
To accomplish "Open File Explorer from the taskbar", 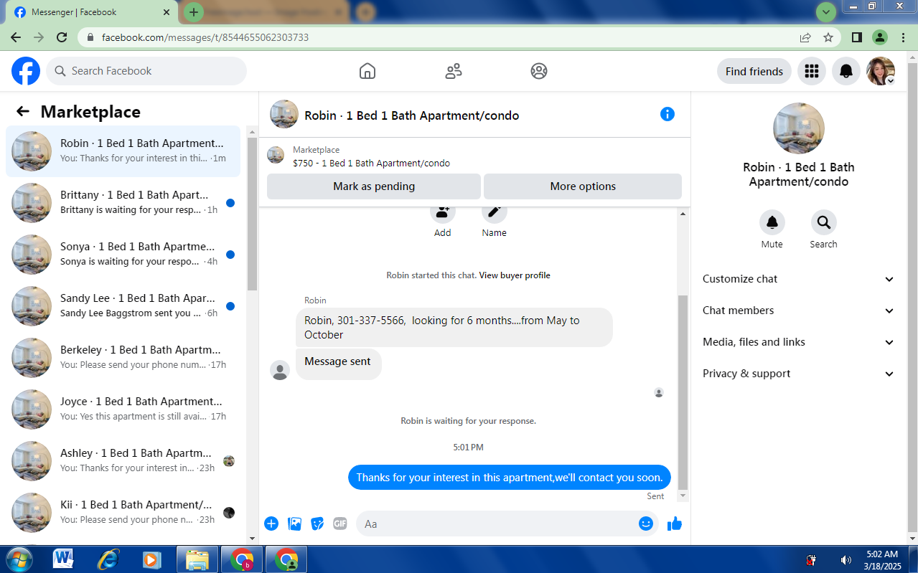I will pos(197,559).
